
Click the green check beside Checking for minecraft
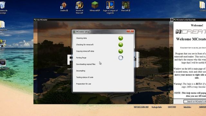[x=121, y=45]
